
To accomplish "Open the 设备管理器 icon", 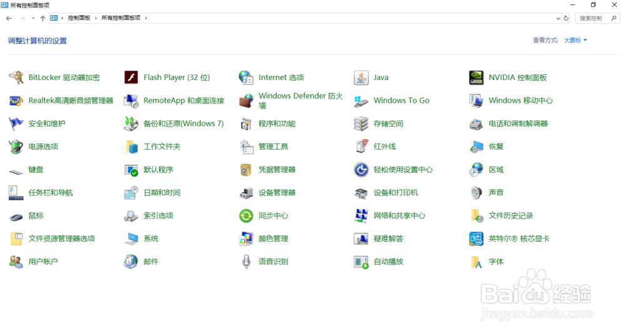I will point(246,193).
